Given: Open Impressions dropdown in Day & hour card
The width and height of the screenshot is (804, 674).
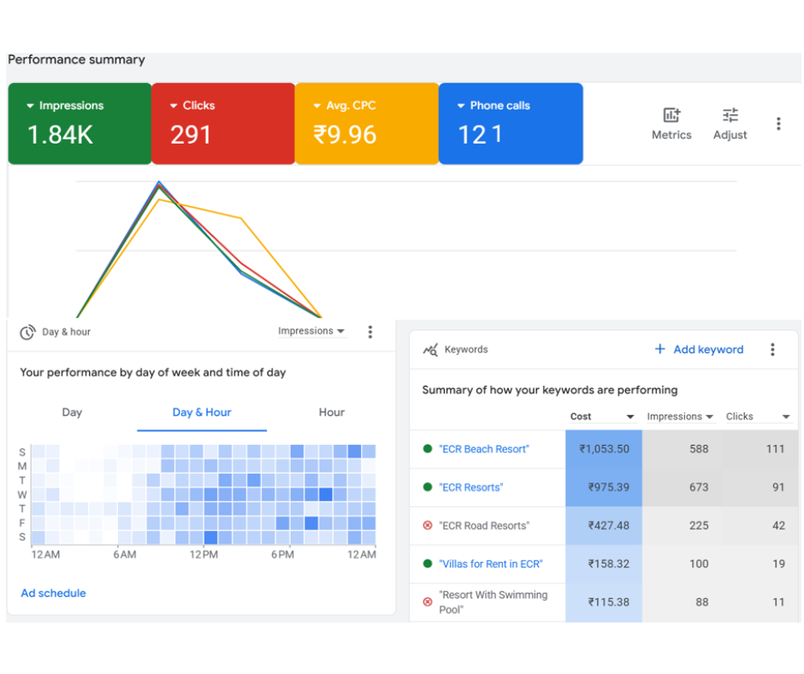Looking at the screenshot, I should point(311,332).
